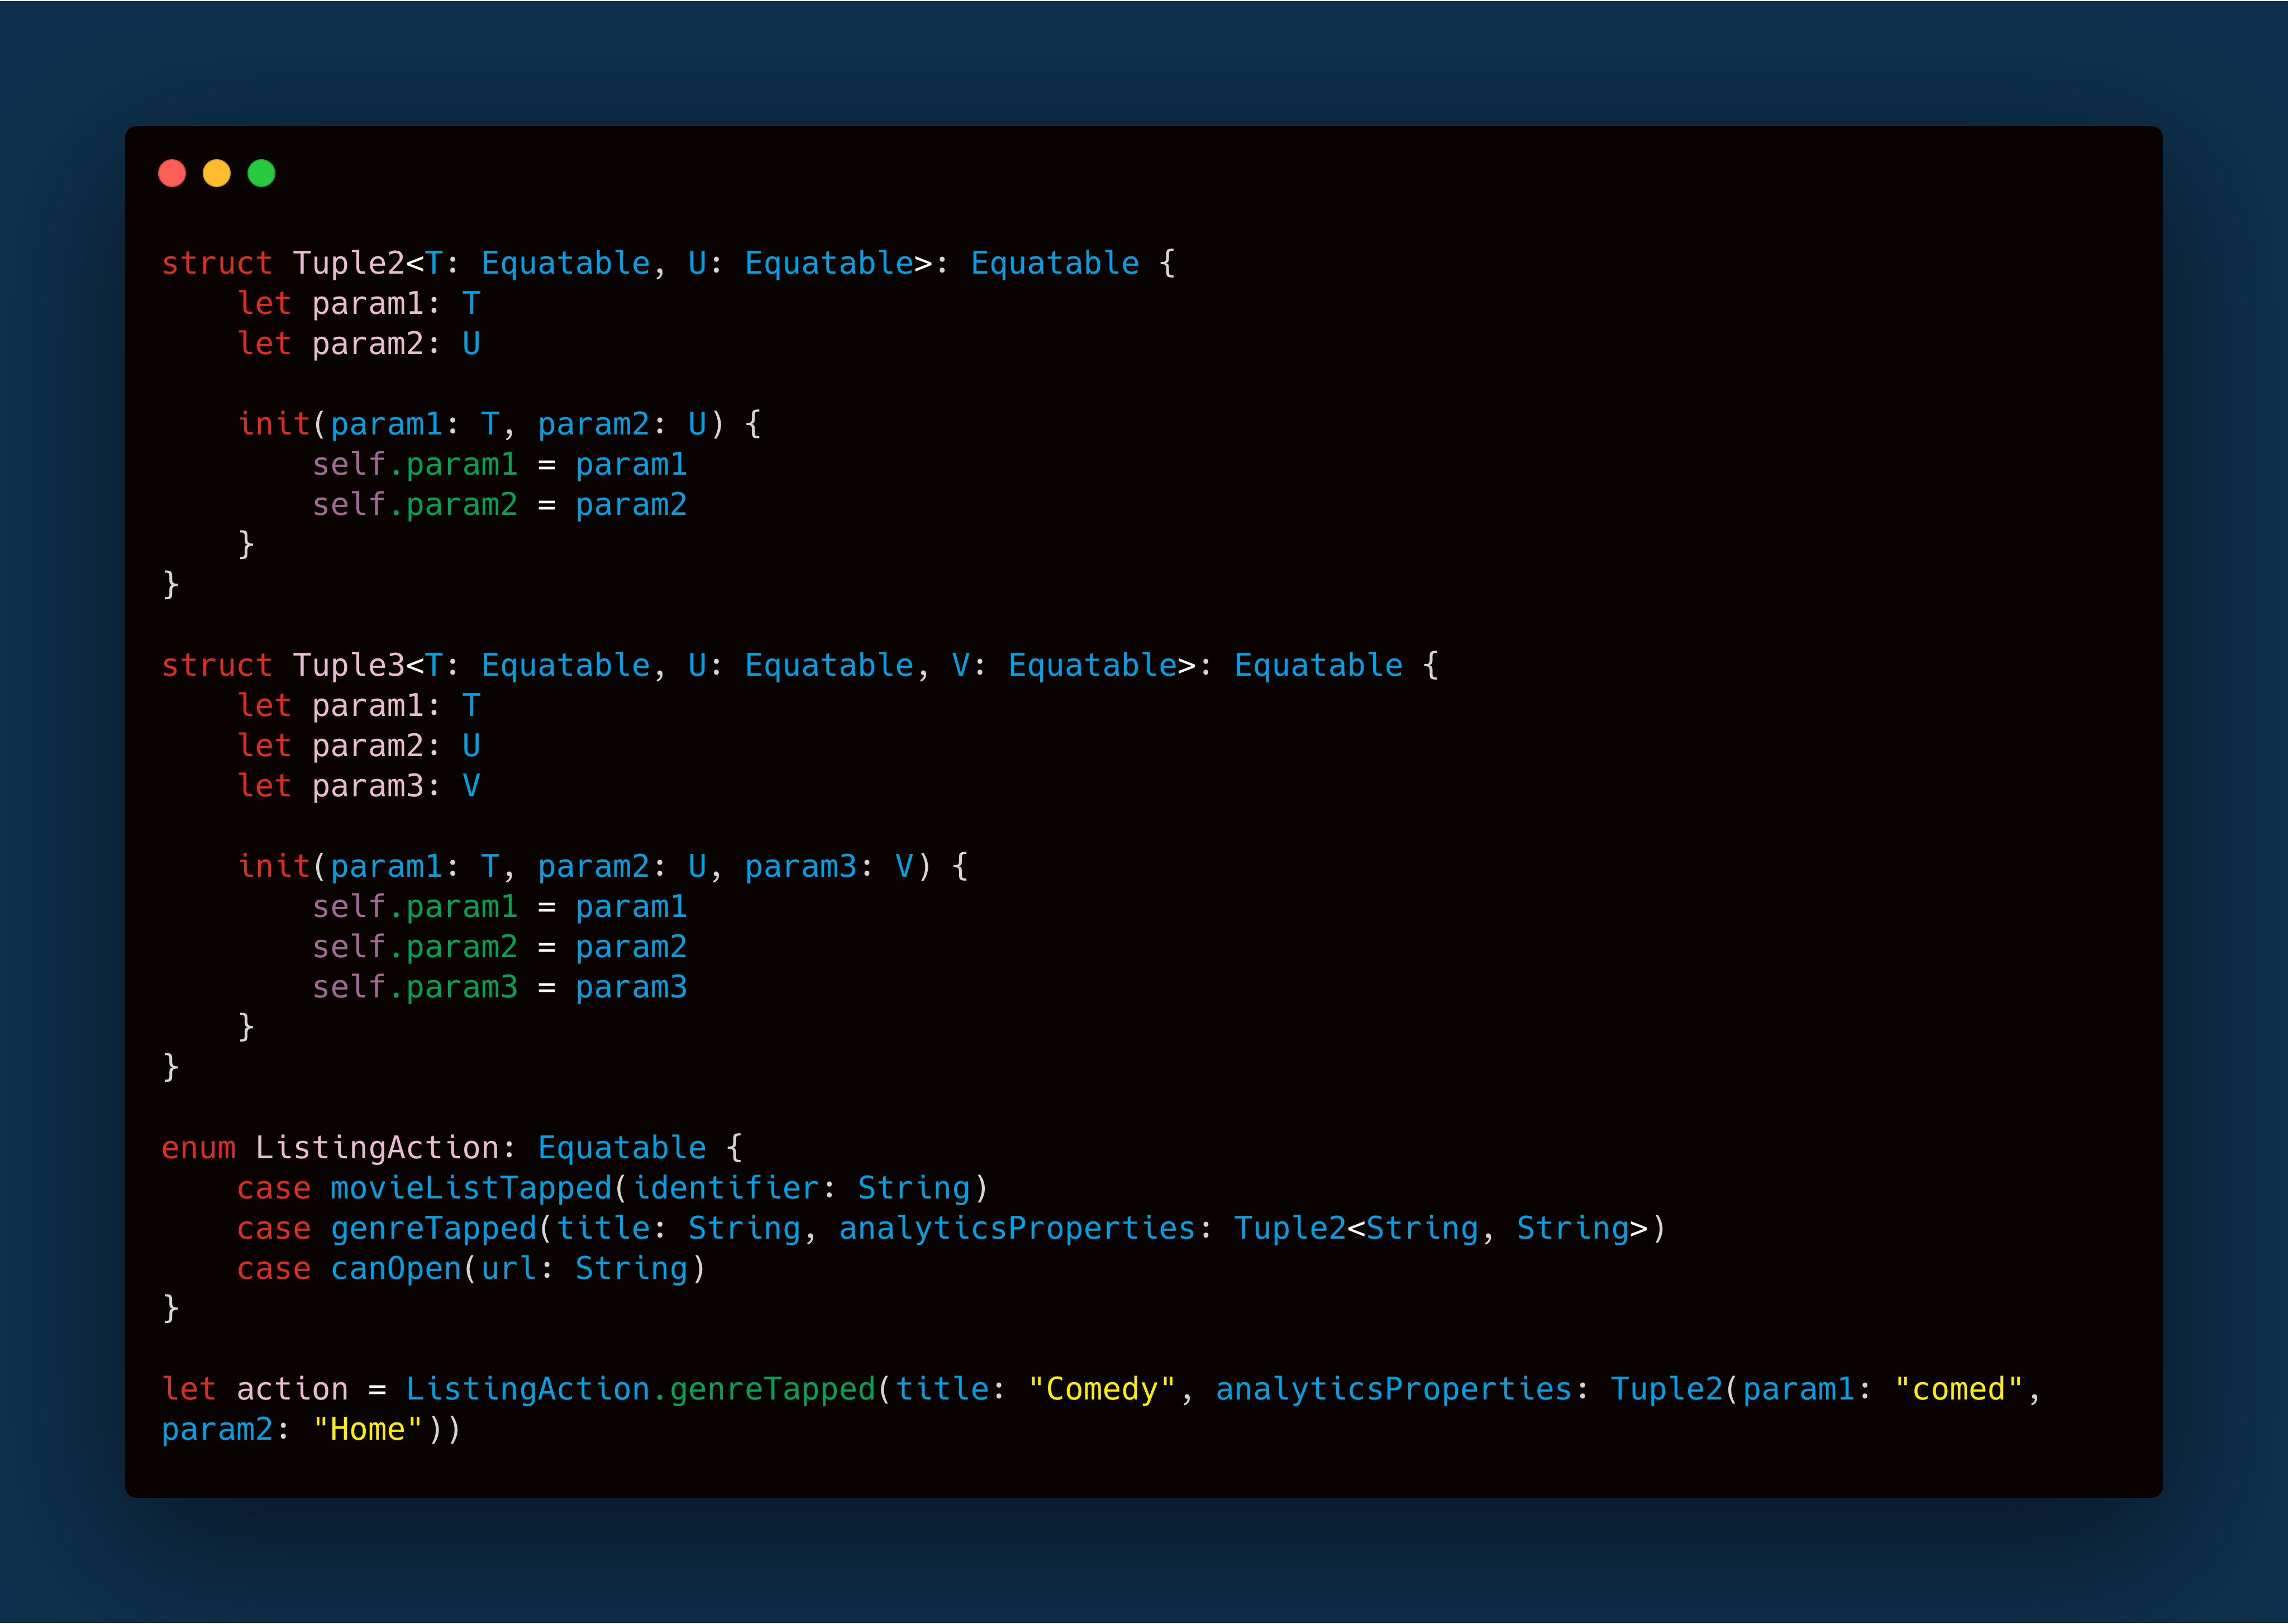Click the yellow traffic light circle
Viewport: 2288px width, 1624px height.
point(218,173)
